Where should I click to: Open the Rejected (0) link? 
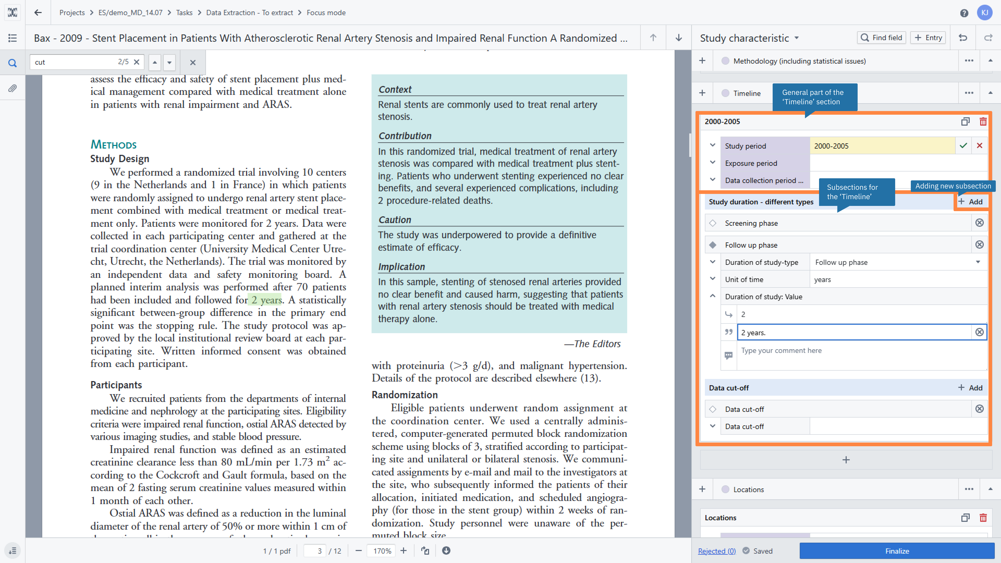click(717, 551)
